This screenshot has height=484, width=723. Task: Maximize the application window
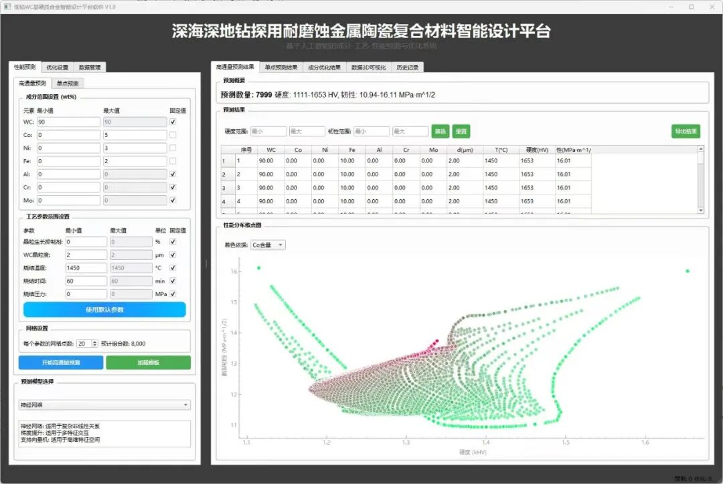[x=691, y=6]
